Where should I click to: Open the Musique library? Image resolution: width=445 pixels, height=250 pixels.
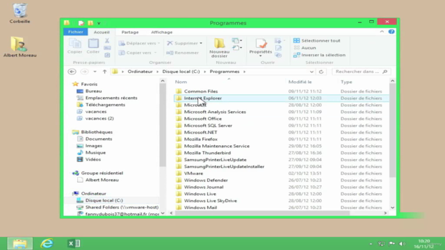pyautogui.click(x=95, y=153)
